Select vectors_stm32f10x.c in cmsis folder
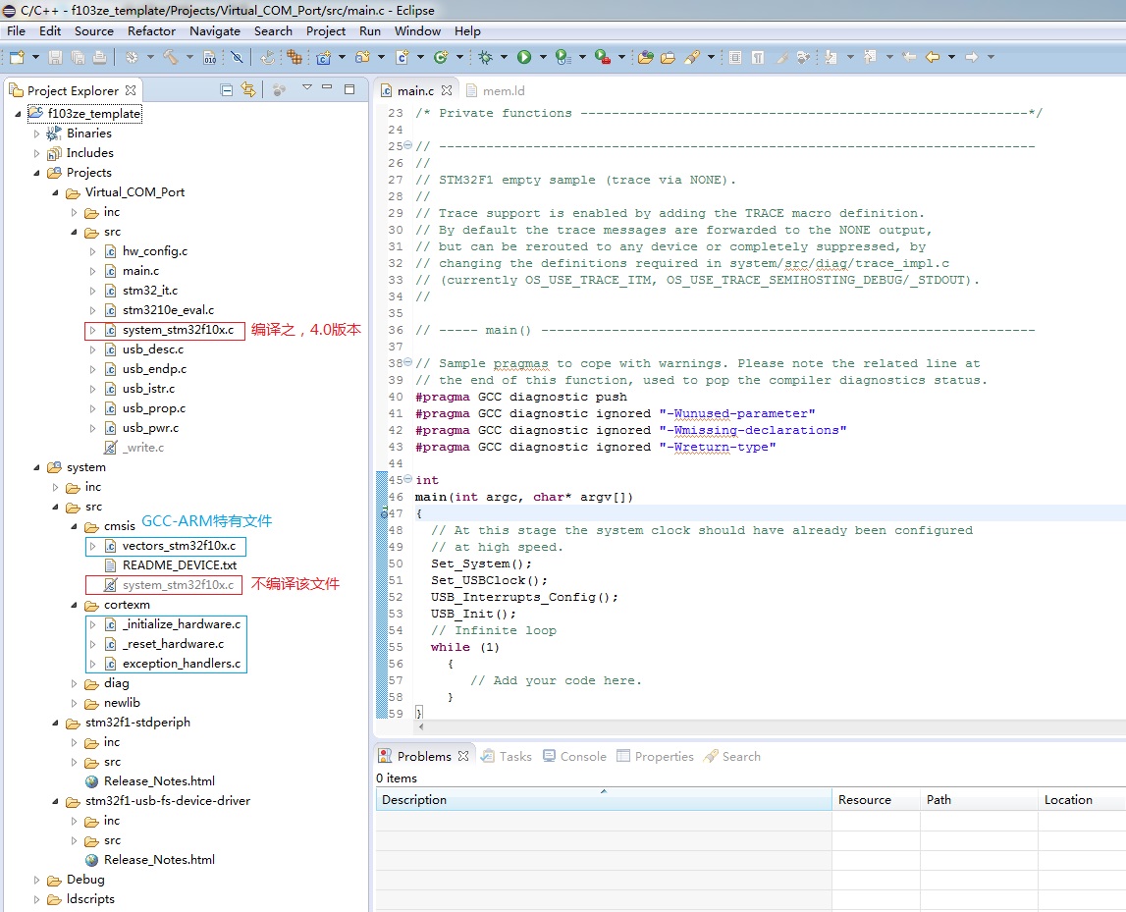 (179, 546)
